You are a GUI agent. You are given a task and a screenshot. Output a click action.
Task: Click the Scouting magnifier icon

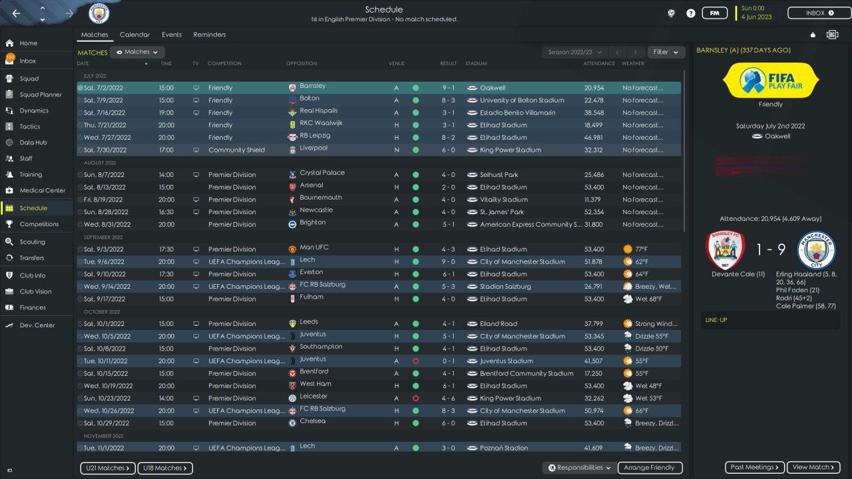9,241
